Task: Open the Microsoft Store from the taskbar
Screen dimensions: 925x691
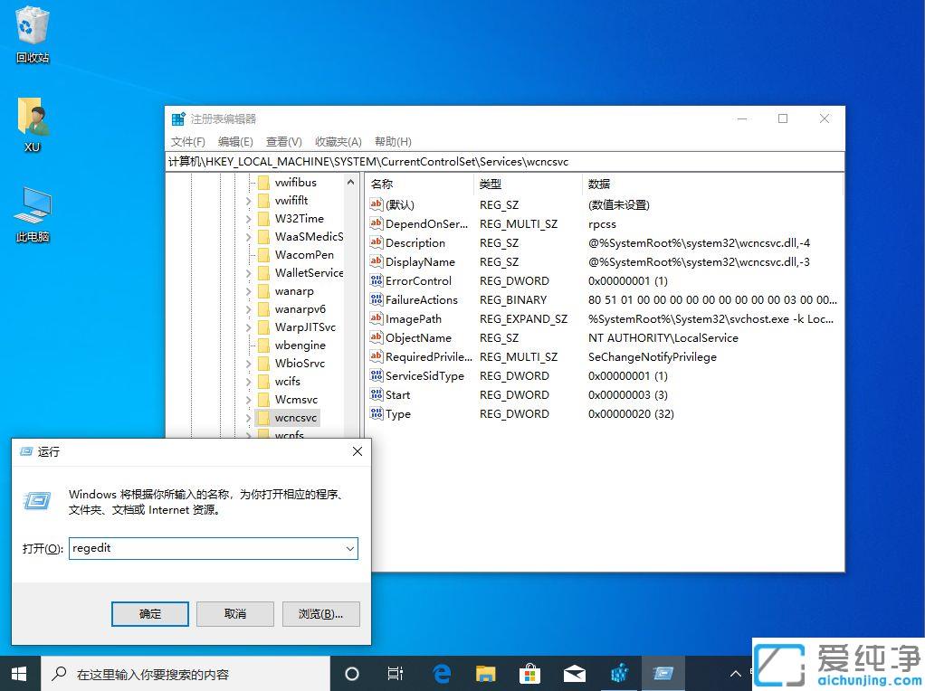Action: click(x=529, y=673)
